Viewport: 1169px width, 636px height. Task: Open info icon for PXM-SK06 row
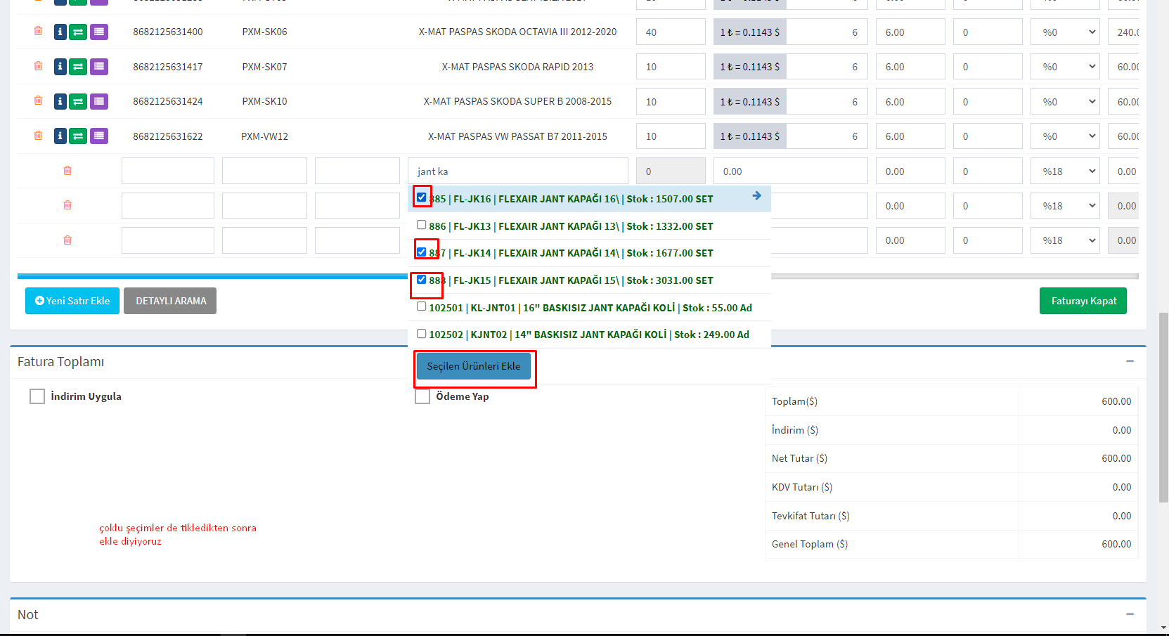[60, 32]
